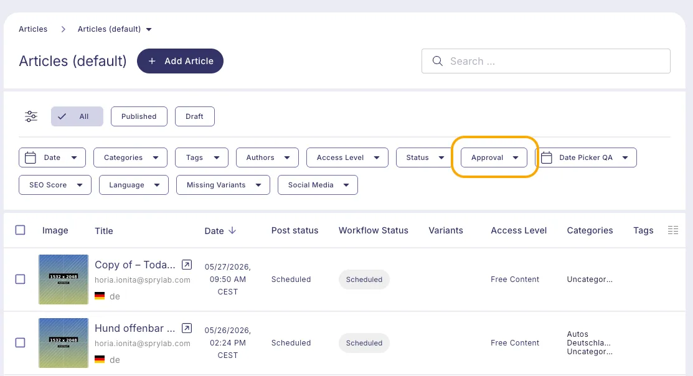Expand the Status filter dropdown
The width and height of the screenshot is (693, 376).
tap(424, 157)
